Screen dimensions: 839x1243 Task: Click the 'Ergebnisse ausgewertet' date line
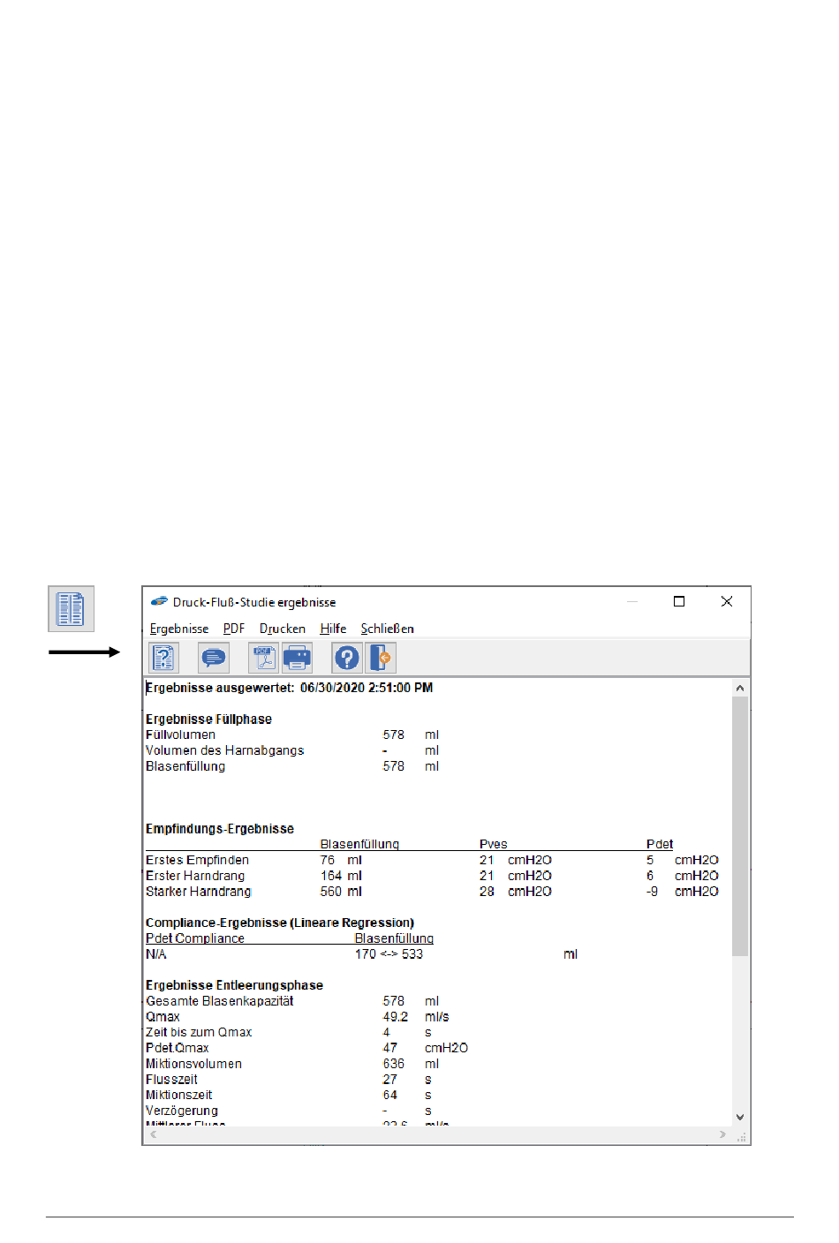pos(290,688)
